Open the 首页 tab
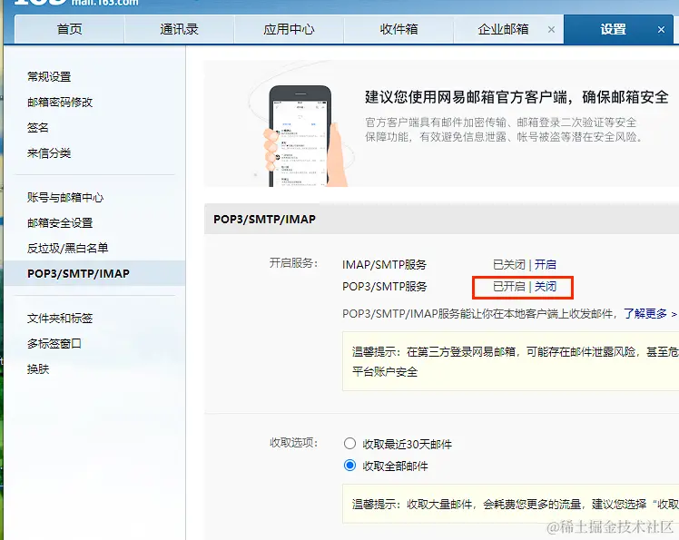 tap(69, 29)
